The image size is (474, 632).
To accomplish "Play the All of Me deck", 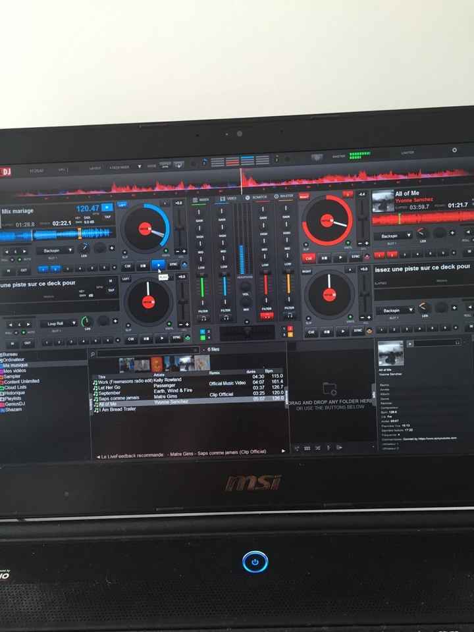I will pyautogui.click(x=340, y=257).
